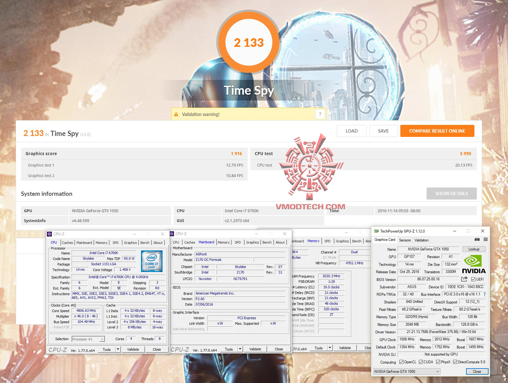This screenshot has width=508, height=383.
Task: Open Caches tab in CPU-Z processor window
Action: (68, 243)
